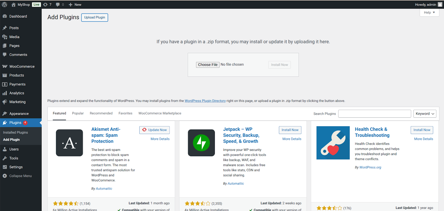
Task: Click the plus New icon
Action: (70, 4)
